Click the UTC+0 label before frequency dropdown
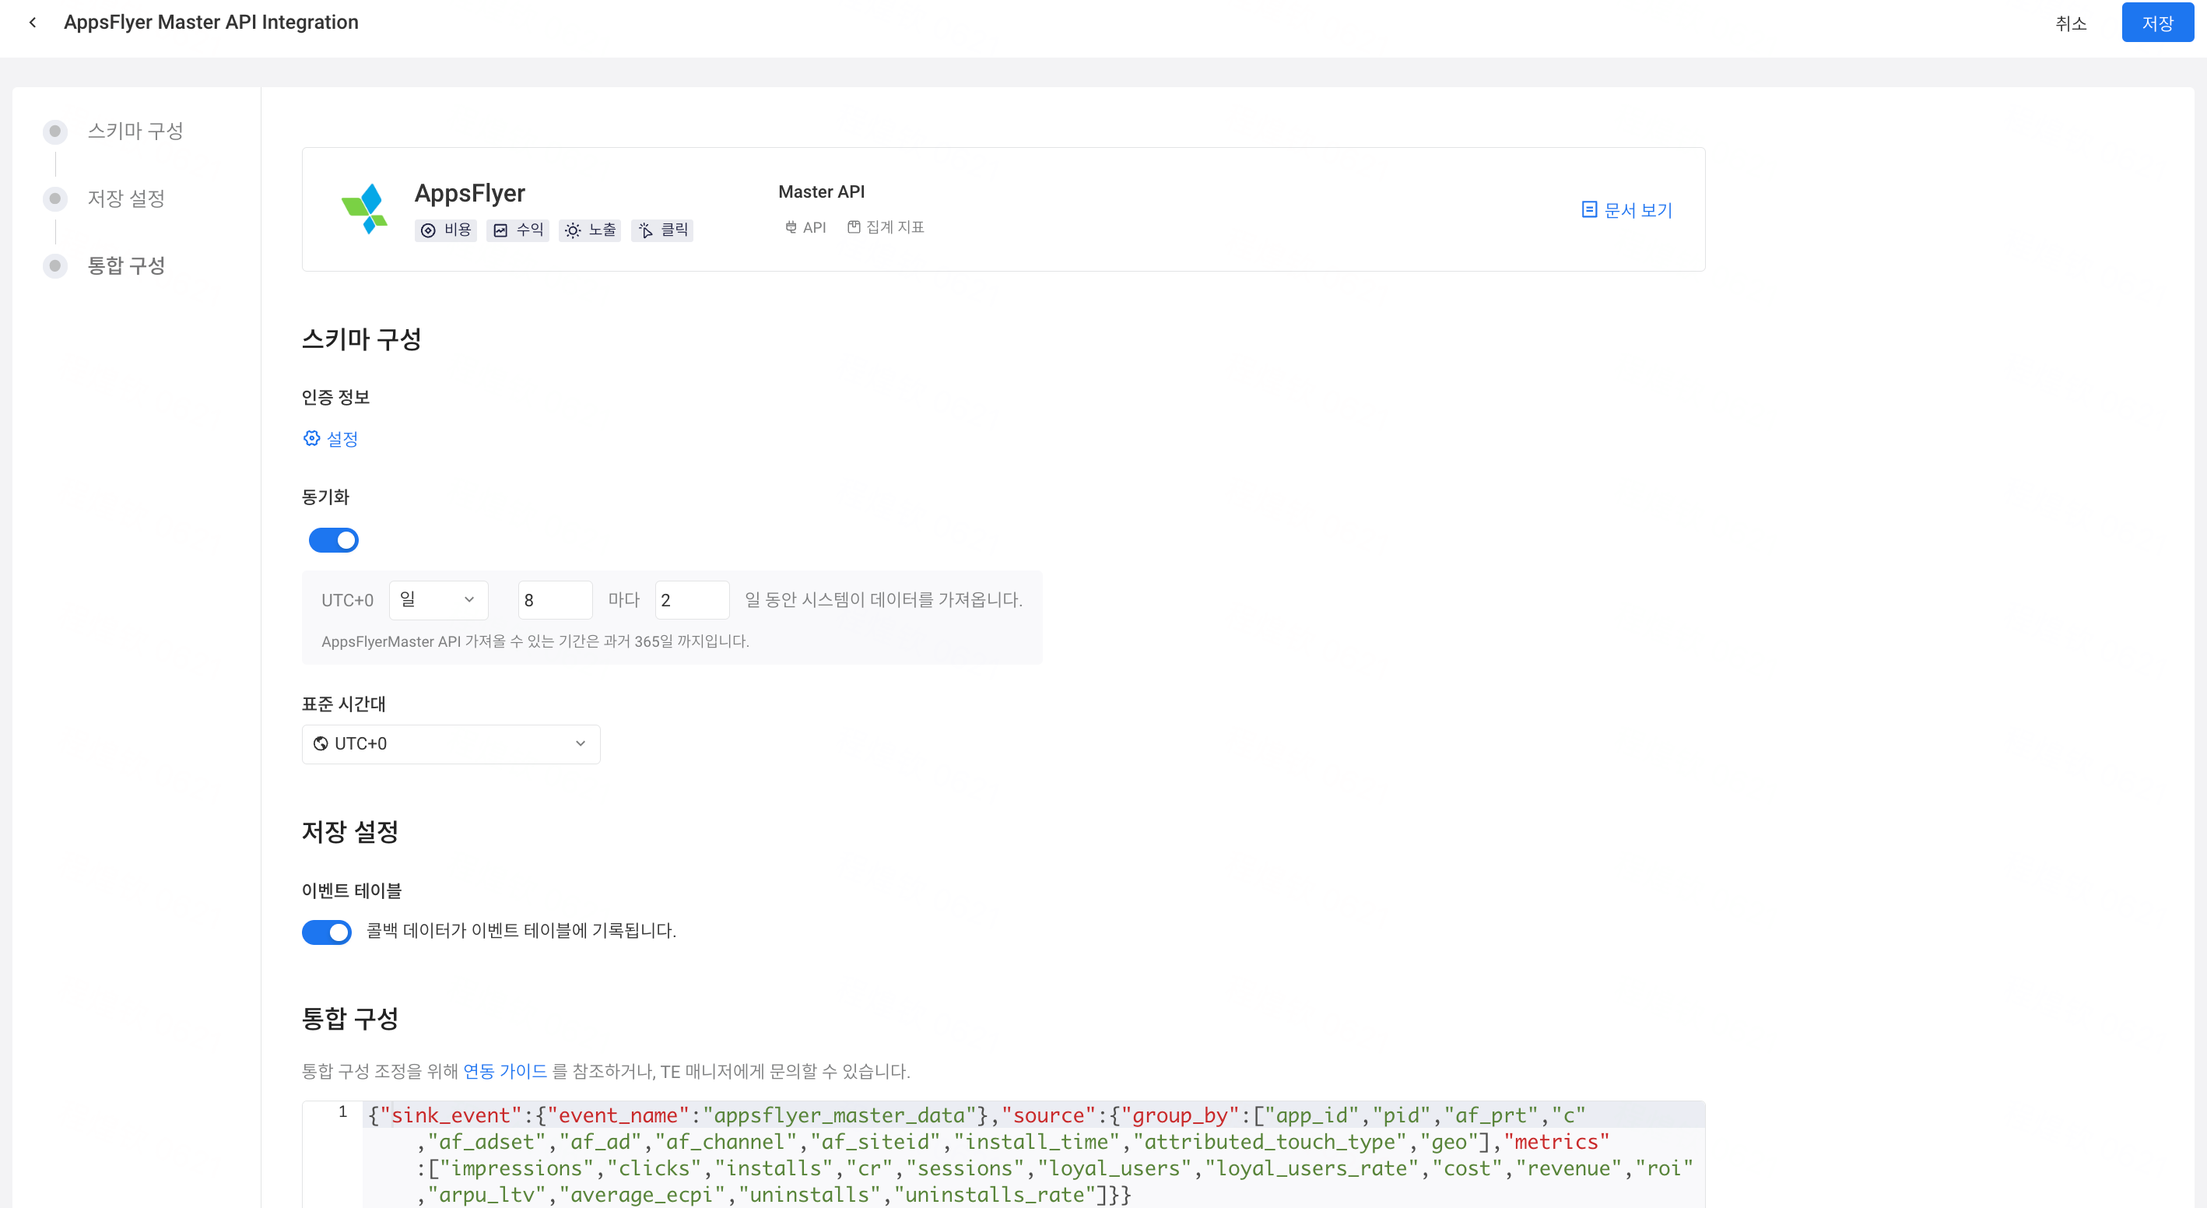Image resolution: width=2207 pixels, height=1208 pixels. coord(347,601)
